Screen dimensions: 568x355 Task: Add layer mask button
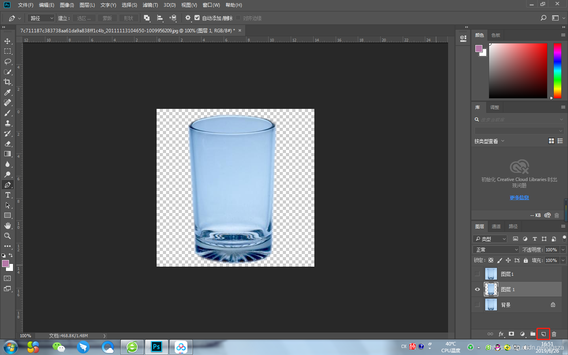(x=512, y=334)
